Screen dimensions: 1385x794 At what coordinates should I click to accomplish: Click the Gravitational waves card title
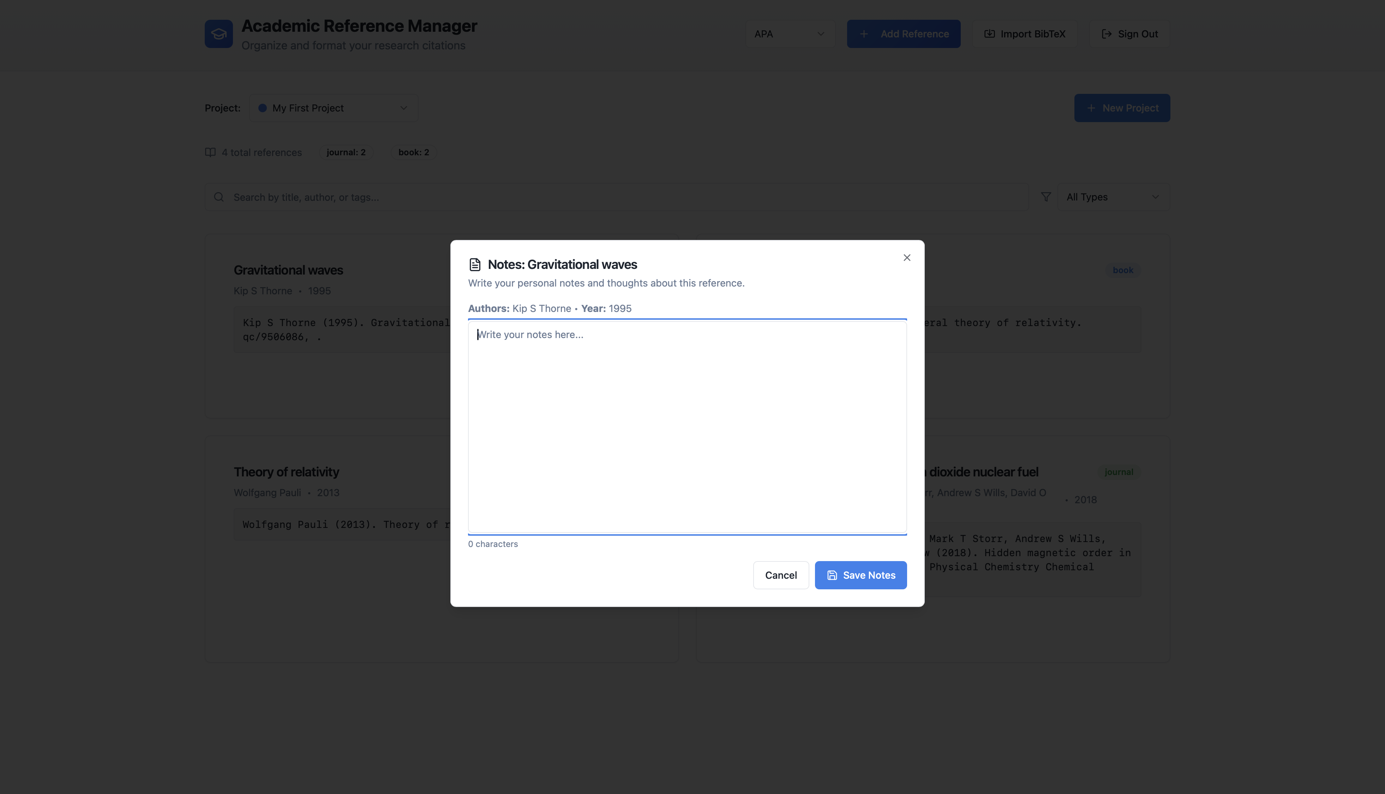point(288,270)
